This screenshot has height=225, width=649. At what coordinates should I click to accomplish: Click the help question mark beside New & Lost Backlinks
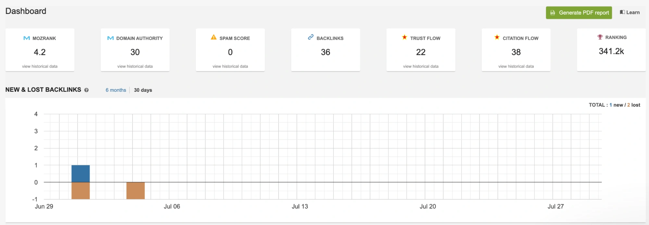coord(86,90)
